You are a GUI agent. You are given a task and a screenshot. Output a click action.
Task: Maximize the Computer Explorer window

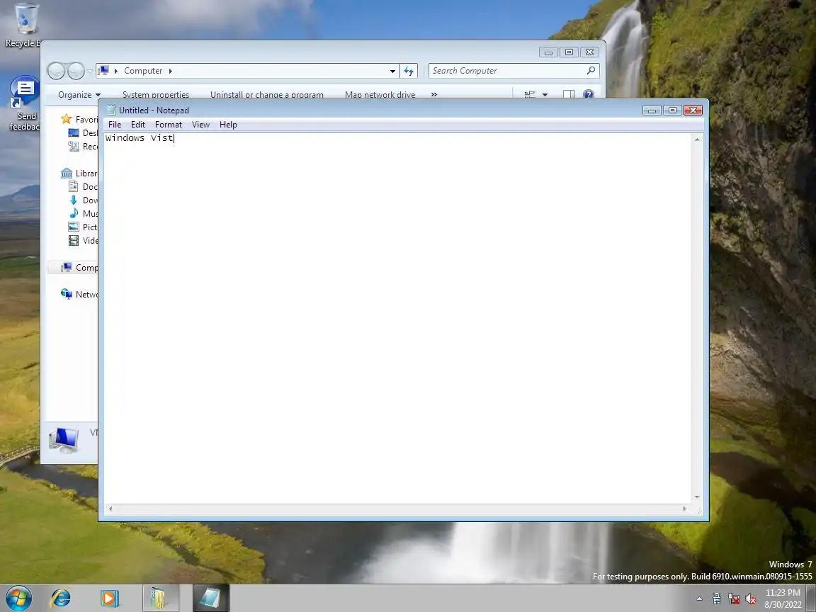(569, 52)
